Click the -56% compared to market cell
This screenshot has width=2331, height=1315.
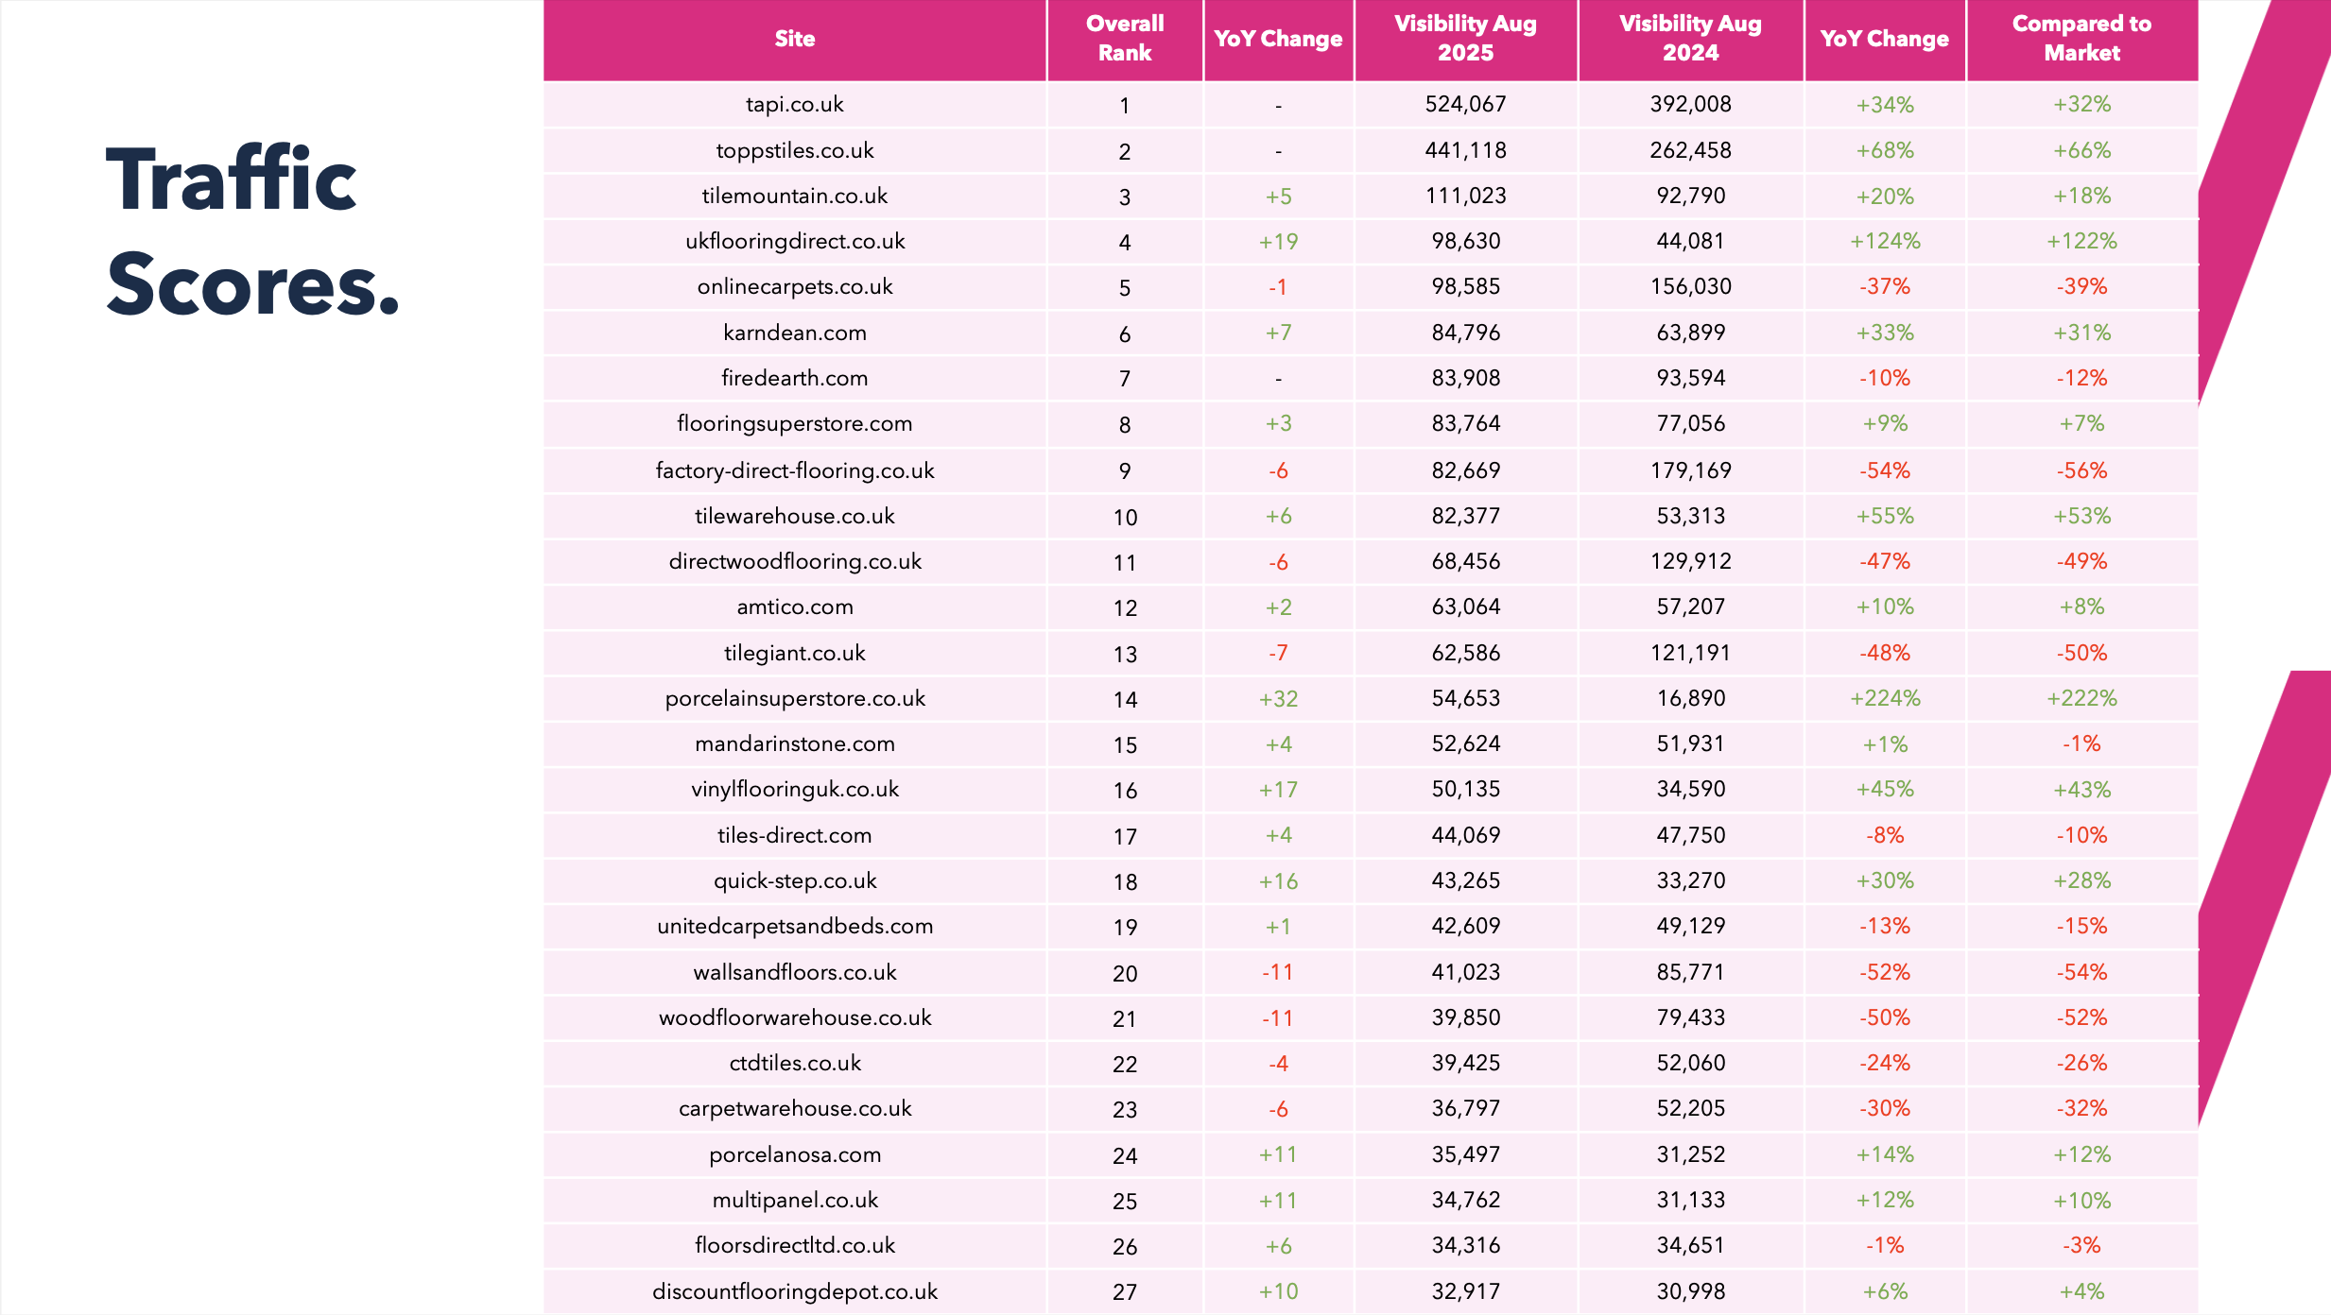(x=2081, y=470)
